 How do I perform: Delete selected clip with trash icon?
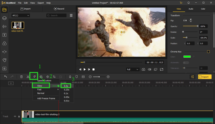coord(21,77)
